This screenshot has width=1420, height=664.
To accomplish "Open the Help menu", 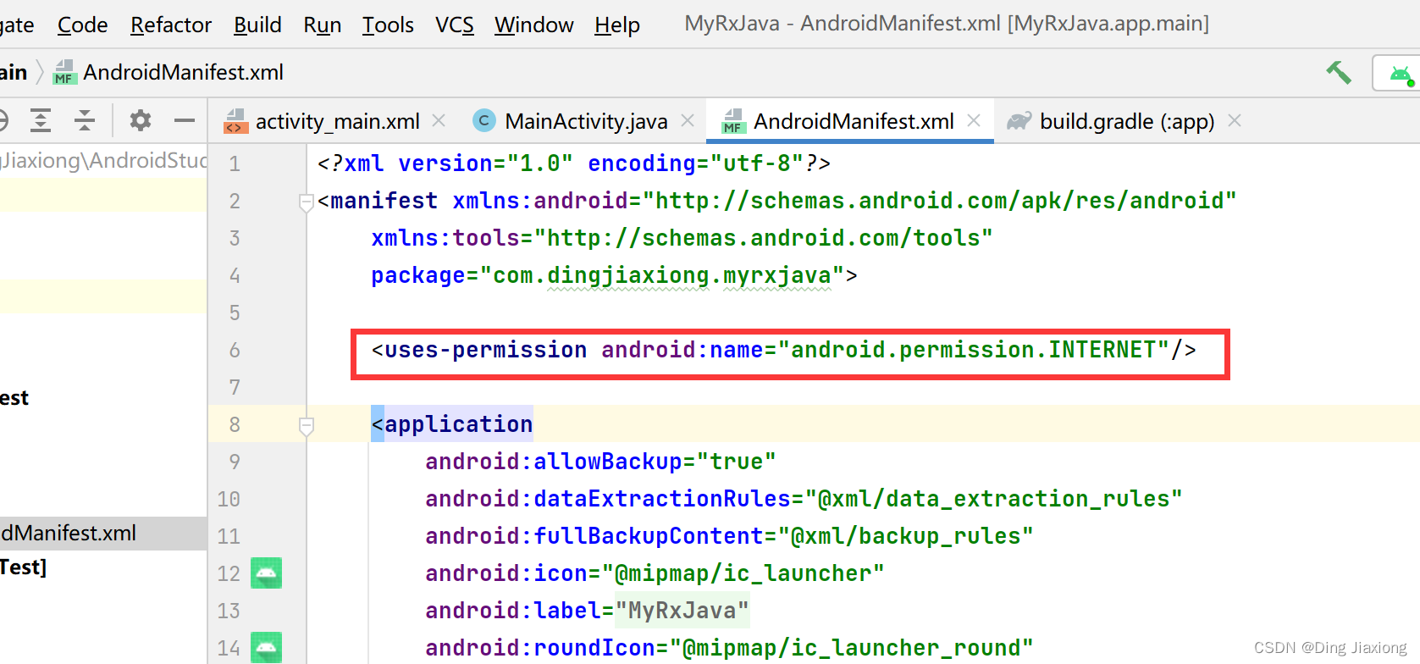I will tap(616, 25).
